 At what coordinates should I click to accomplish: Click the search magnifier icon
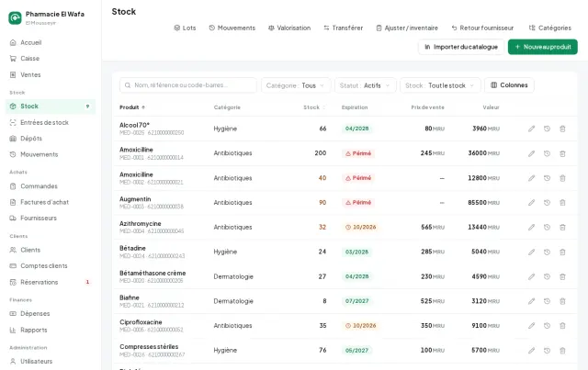pyautogui.click(x=128, y=85)
